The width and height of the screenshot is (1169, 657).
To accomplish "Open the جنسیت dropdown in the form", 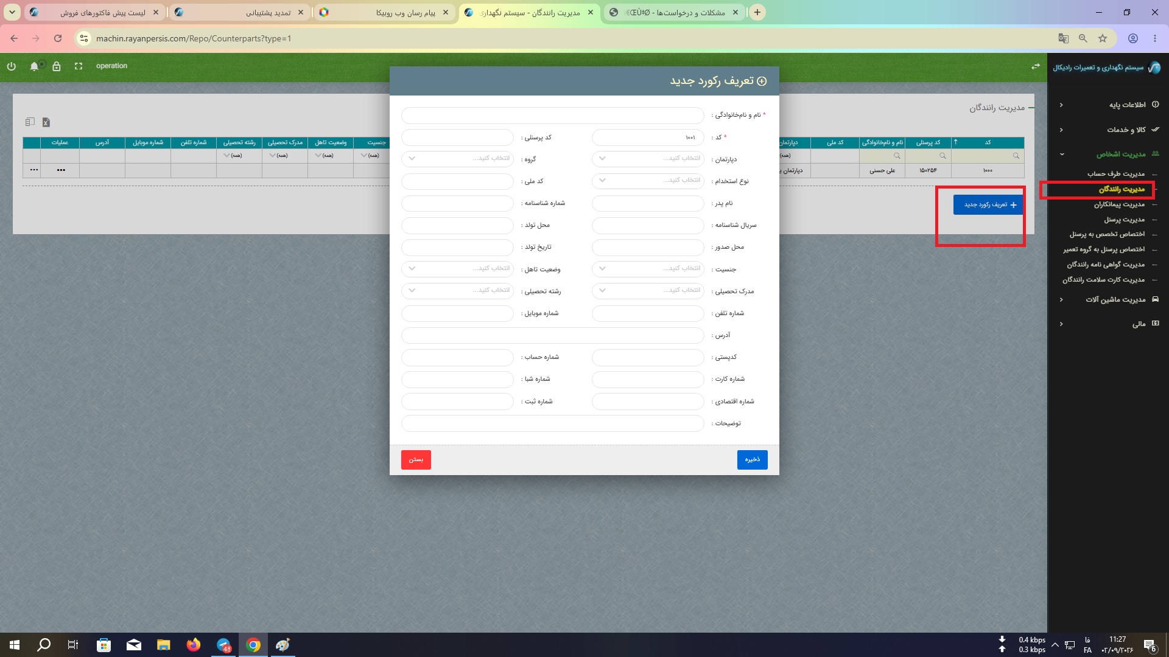I will point(648,269).
